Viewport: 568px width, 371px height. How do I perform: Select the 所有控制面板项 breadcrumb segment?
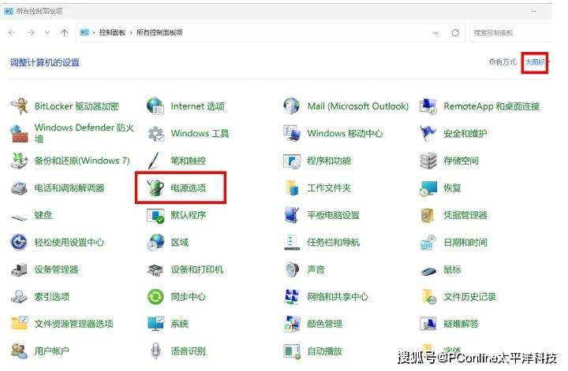pos(159,32)
